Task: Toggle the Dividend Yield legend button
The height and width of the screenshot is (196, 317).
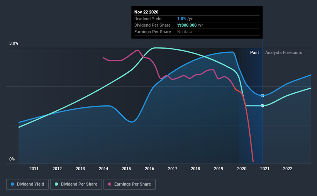Action: [x=27, y=184]
